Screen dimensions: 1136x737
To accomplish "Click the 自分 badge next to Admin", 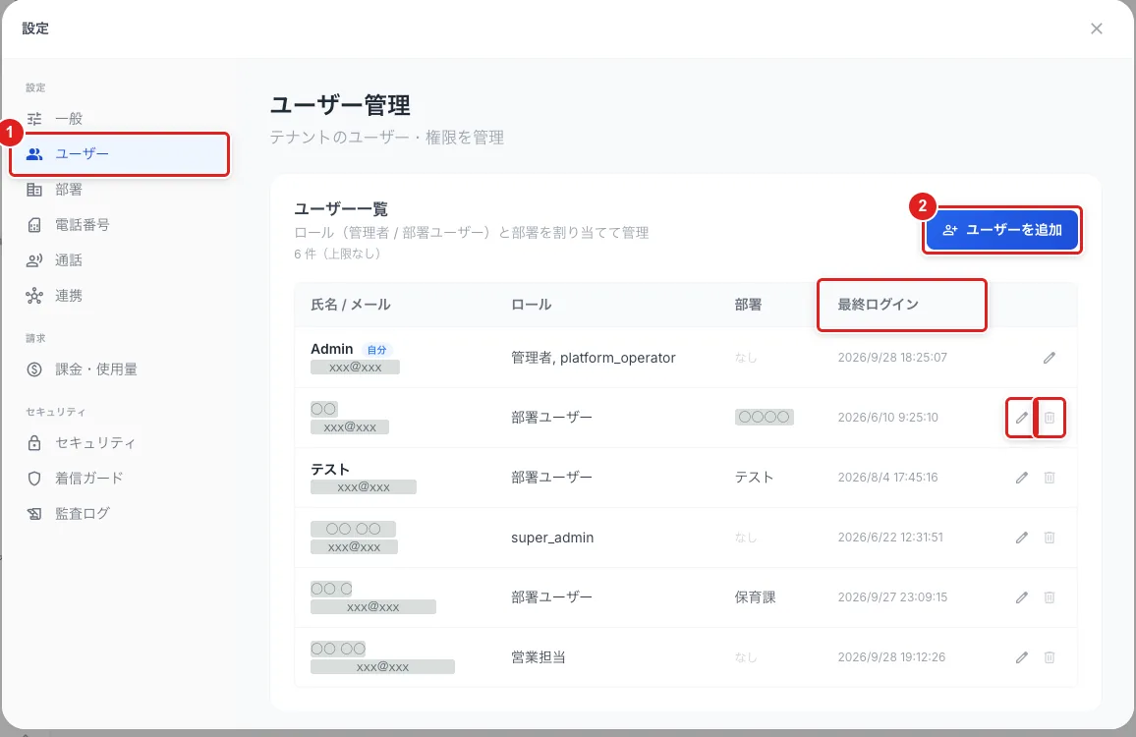I will (376, 349).
